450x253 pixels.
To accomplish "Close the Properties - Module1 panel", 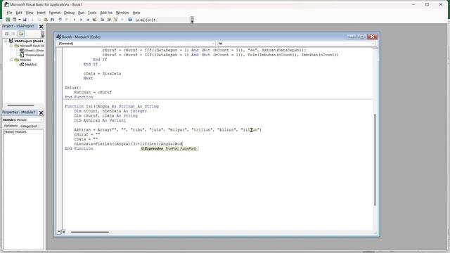I will pyautogui.click(x=41, y=112).
